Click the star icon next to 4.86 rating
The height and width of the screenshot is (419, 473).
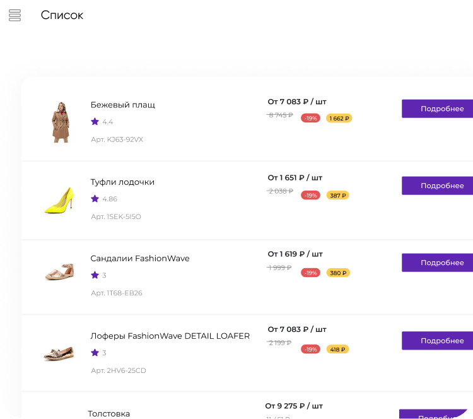click(95, 199)
